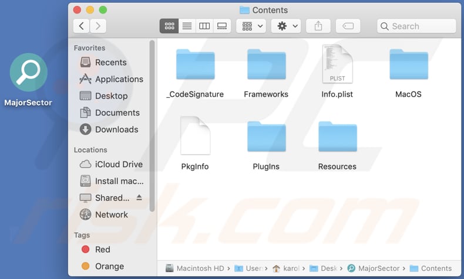Select the Resources folder
The height and width of the screenshot is (279, 464).
[x=337, y=137]
